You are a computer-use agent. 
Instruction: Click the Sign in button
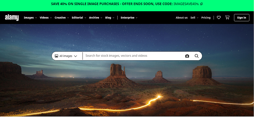point(242,18)
